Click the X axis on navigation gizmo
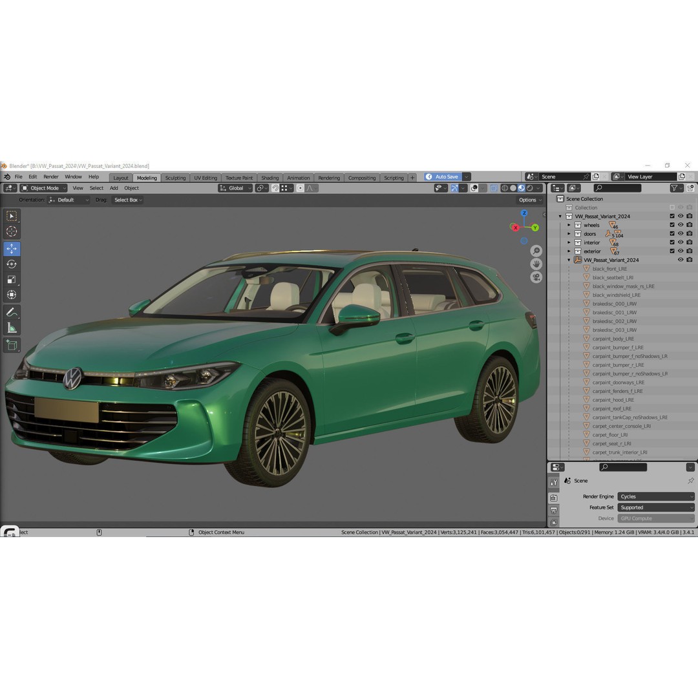This screenshot has height=698, width=698. [515, 227]
